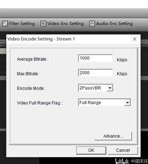Select the 2PassVBR combo box

click(96, 88)
